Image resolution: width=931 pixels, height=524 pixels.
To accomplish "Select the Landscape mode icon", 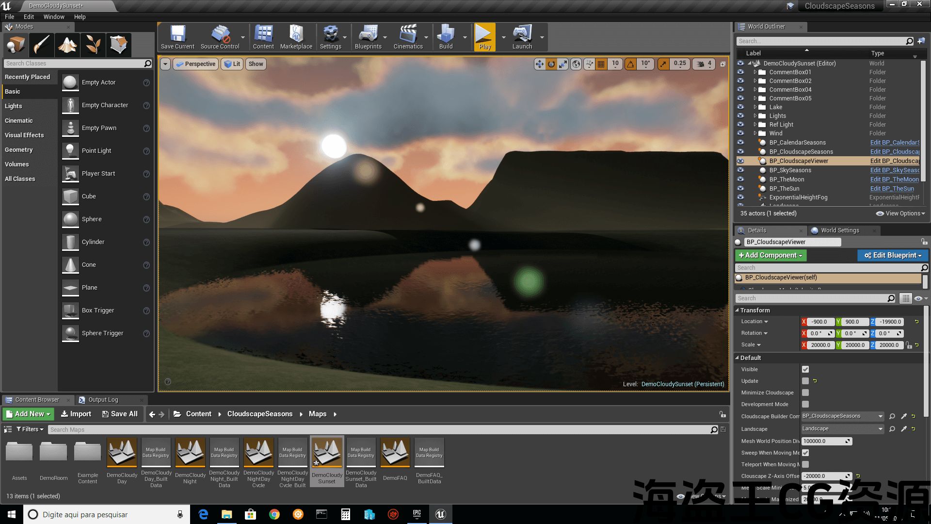I will pyautogui.click(x=67, y=45).
